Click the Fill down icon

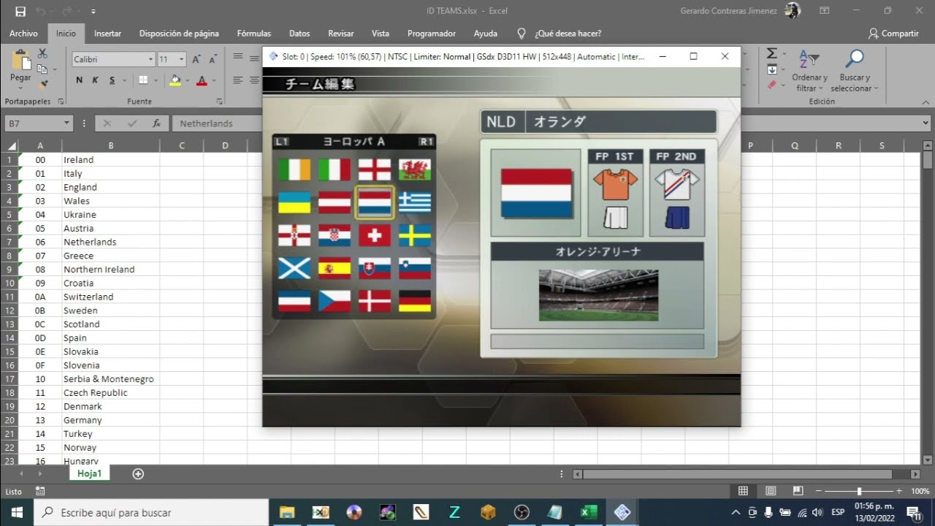771,69
